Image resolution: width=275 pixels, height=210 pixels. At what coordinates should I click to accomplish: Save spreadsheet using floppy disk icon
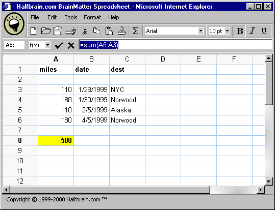point(58,31)
